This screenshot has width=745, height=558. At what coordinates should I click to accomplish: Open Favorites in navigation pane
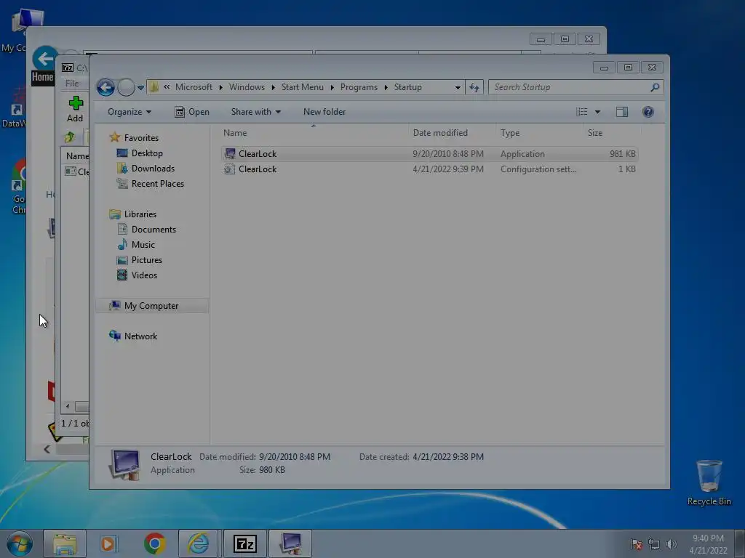point(141,138)
